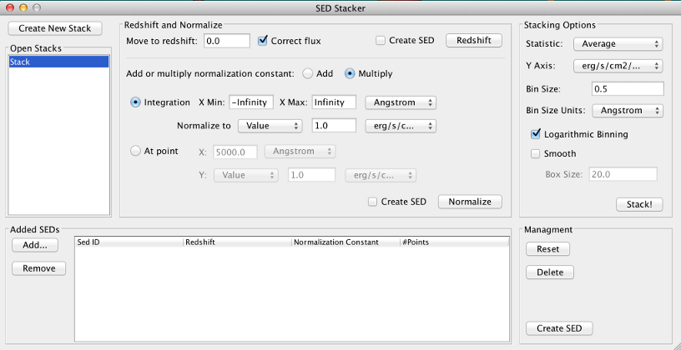Click the Reset button in Managment
The height and width of the screenshot is (350, 681).
547,249
